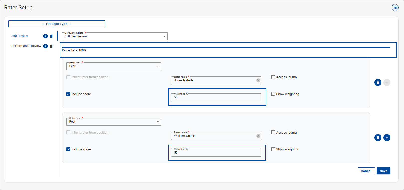The height and width of the screenshot is (190, 404).
Task: Open the Process Type dropdown
Action: [57, 24]
